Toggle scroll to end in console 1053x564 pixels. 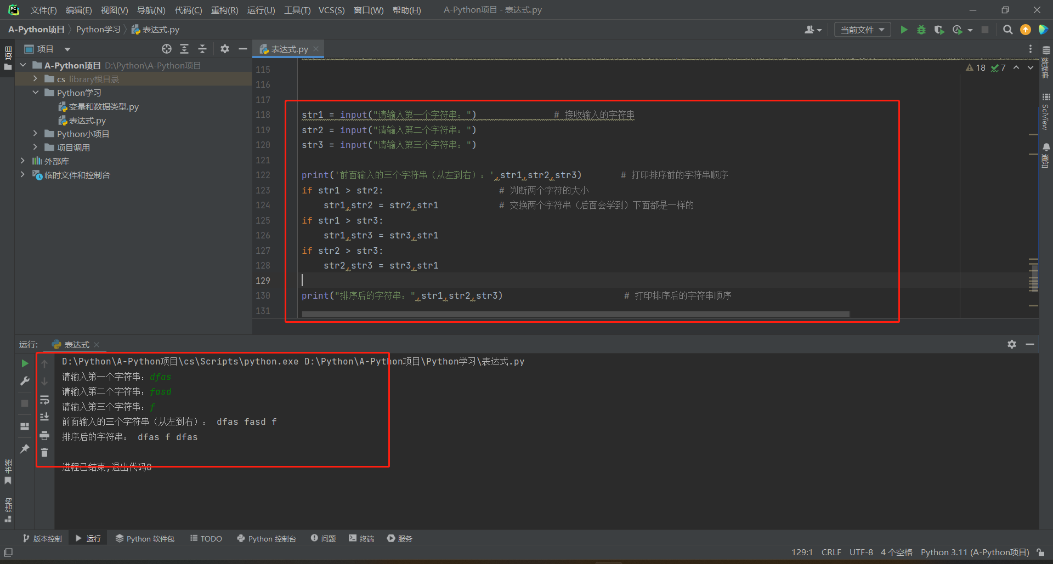click(x=44, y=417)
